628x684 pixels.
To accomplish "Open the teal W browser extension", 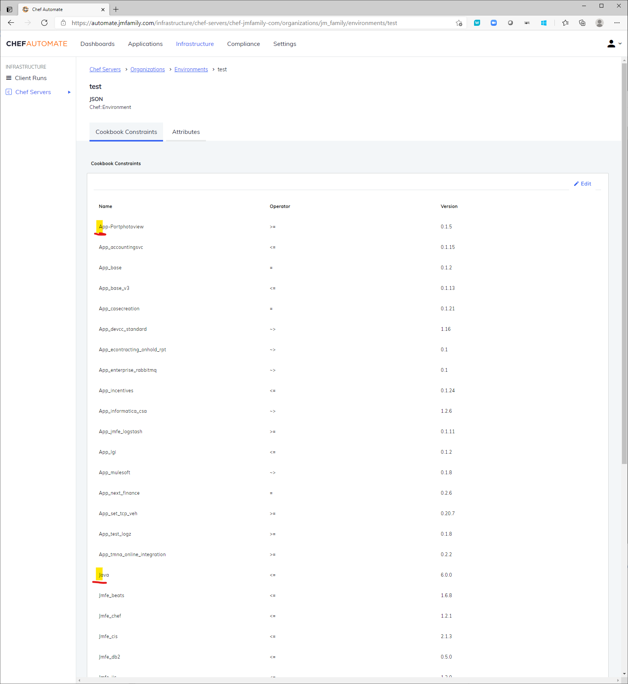I will coord(477,23).
